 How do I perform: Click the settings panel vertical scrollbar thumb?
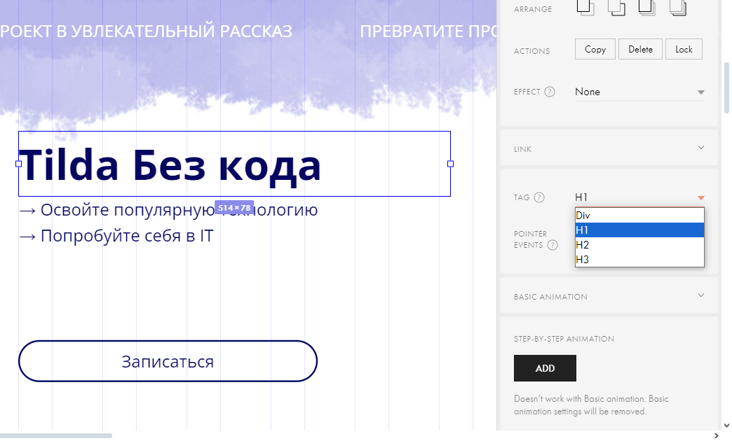pyautogui.click(x=726, y=87)
